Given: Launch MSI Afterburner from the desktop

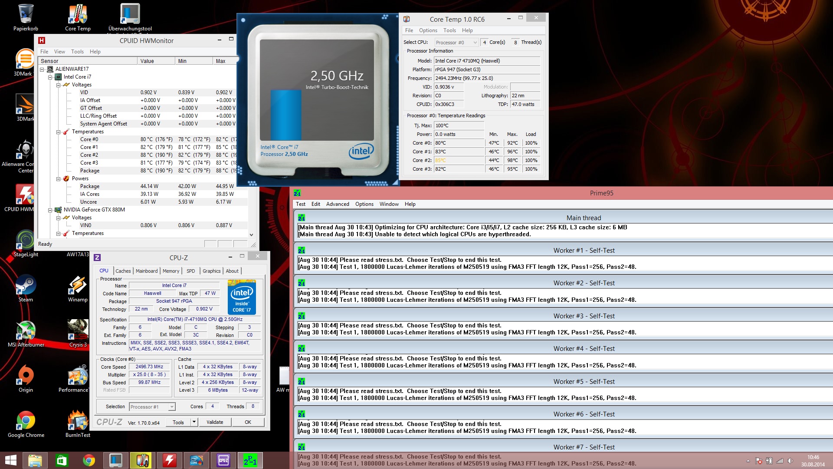Looking at the screenshot, I should (26, 334).
